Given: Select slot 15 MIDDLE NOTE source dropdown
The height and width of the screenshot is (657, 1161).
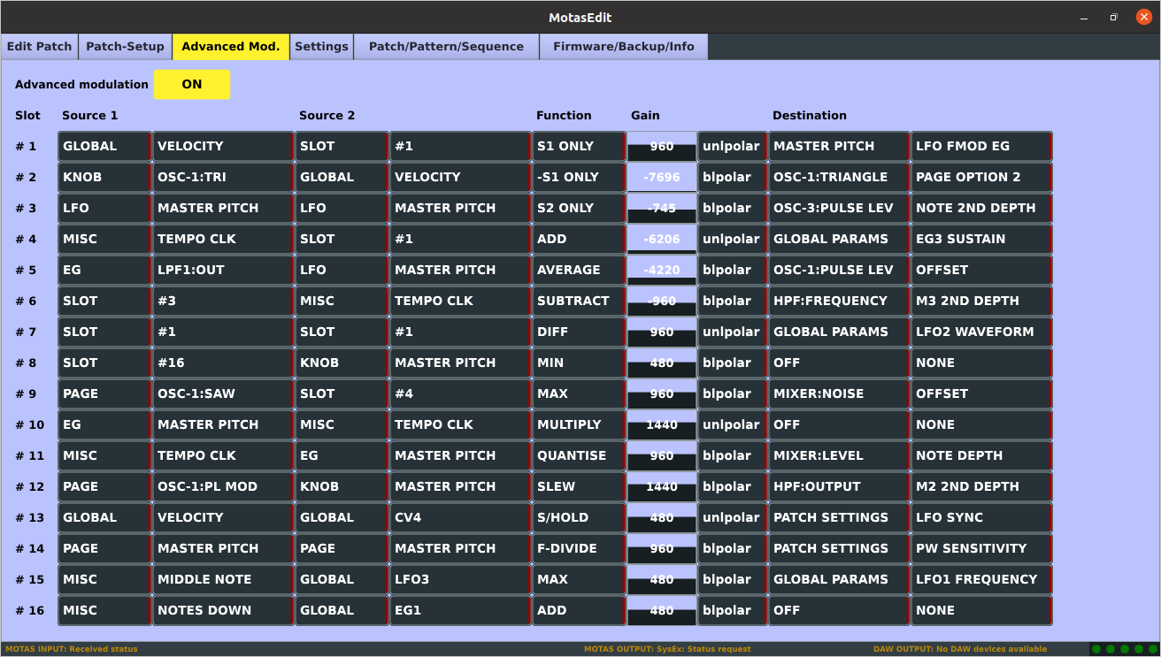Looking at the screenshot, I should pyautogui.click(x=223, y=580).
